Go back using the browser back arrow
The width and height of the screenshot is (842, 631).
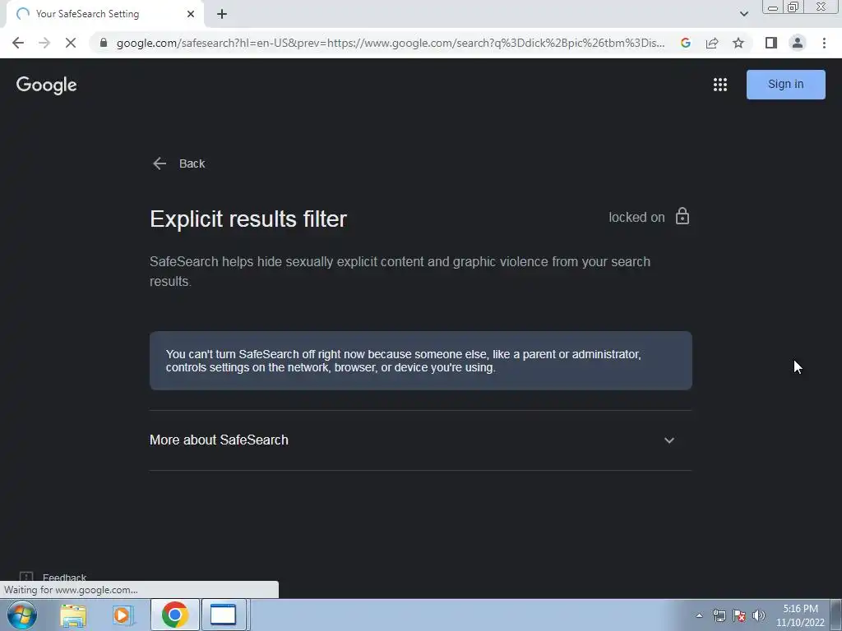(x=18, y=43)
